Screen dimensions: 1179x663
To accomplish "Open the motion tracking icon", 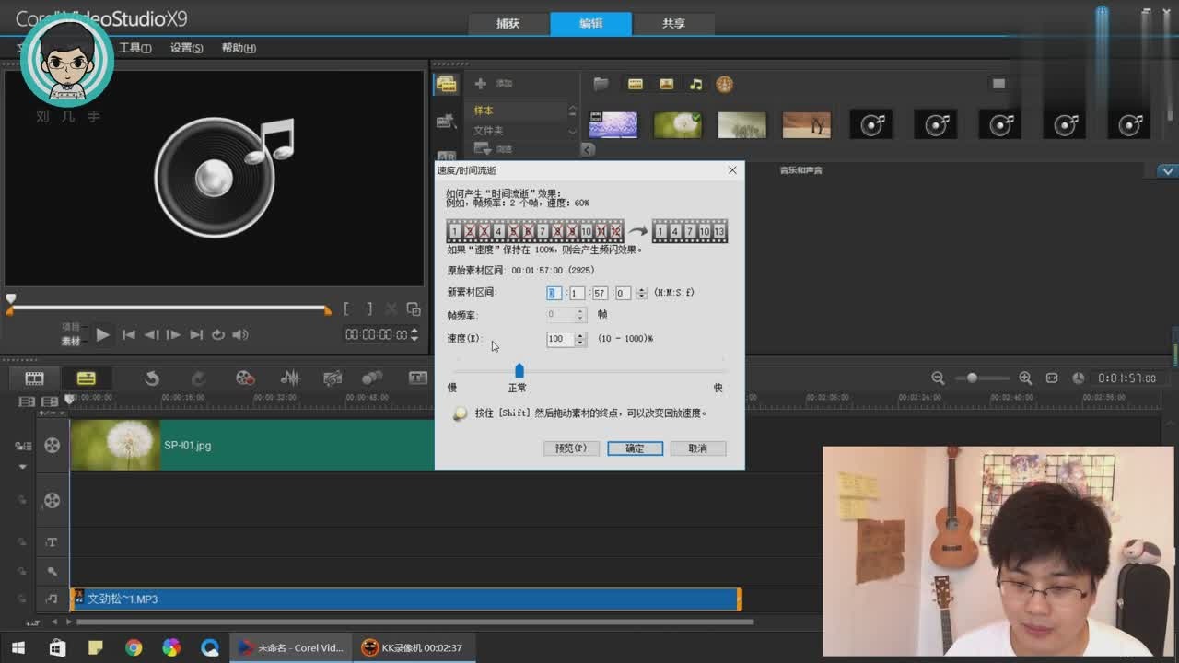I will (x=372, y=378).
